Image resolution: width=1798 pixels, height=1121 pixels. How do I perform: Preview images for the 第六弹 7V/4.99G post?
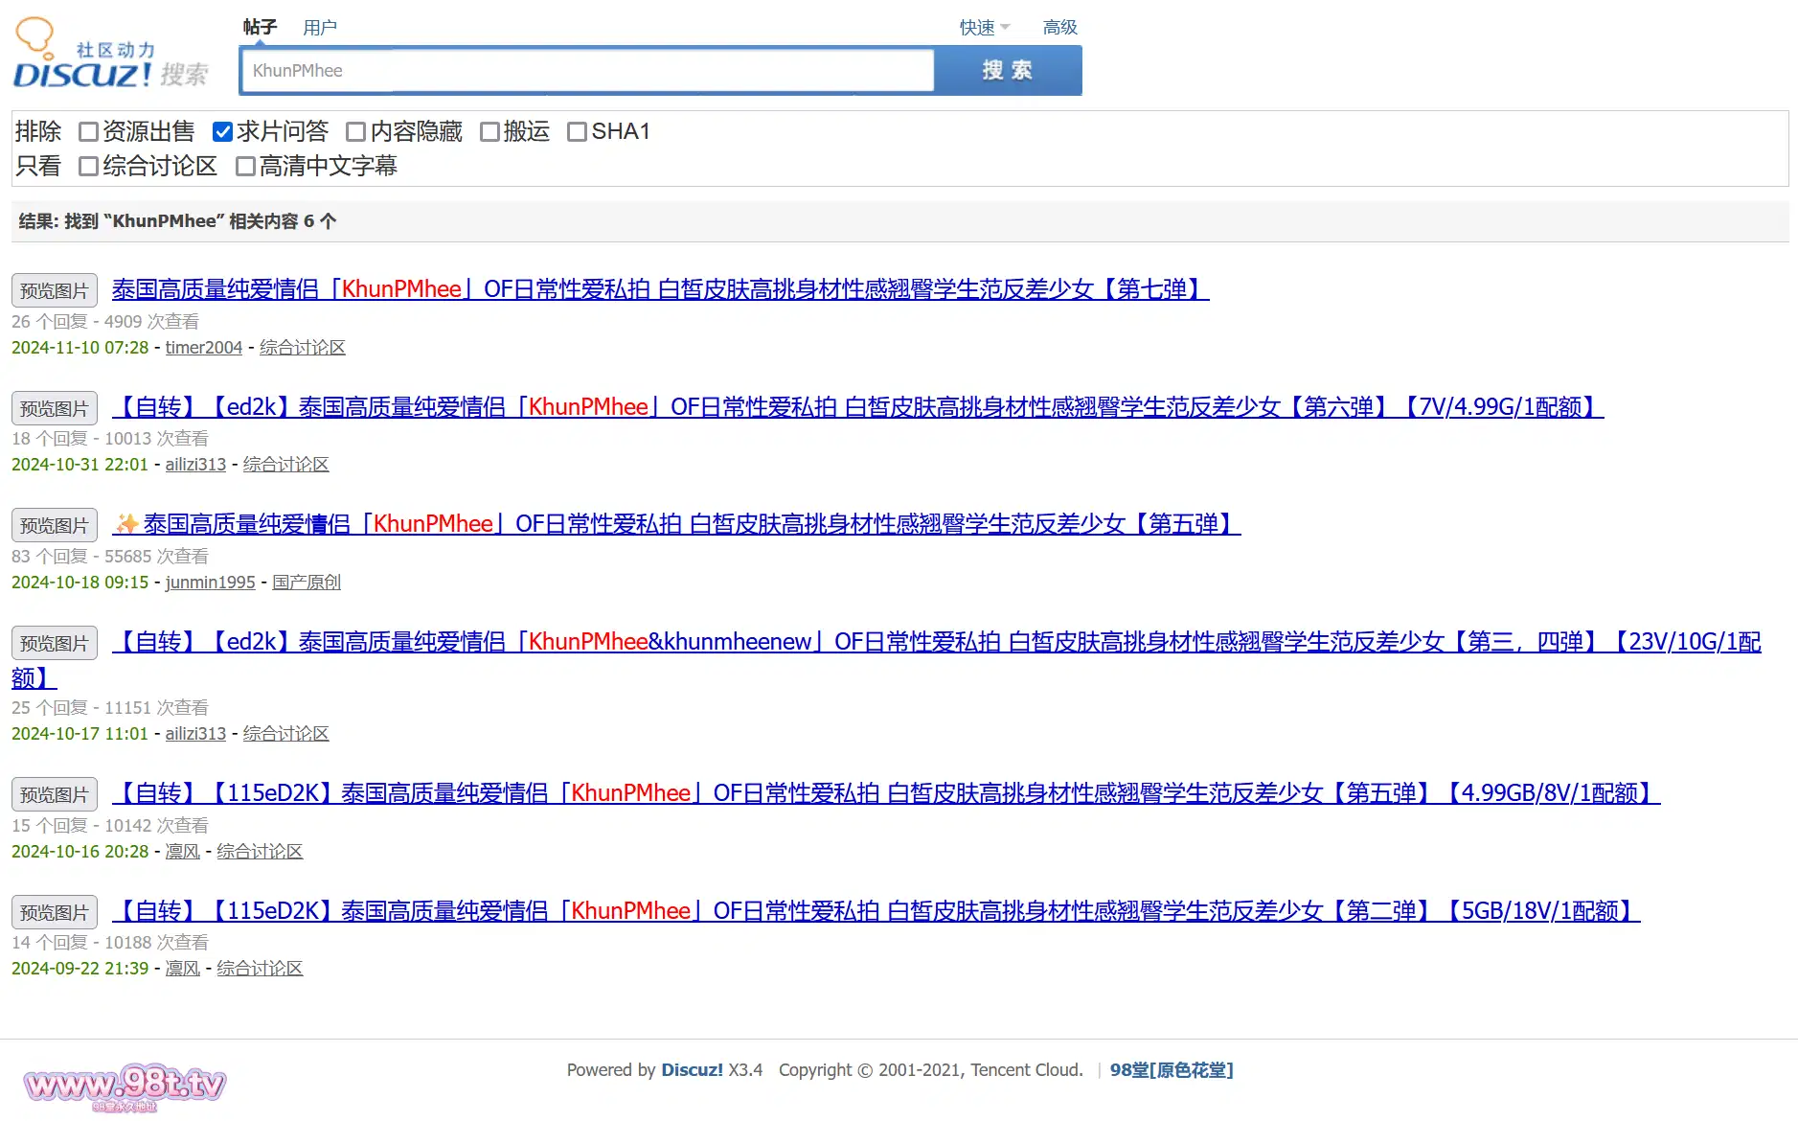(x=55, y=408)
